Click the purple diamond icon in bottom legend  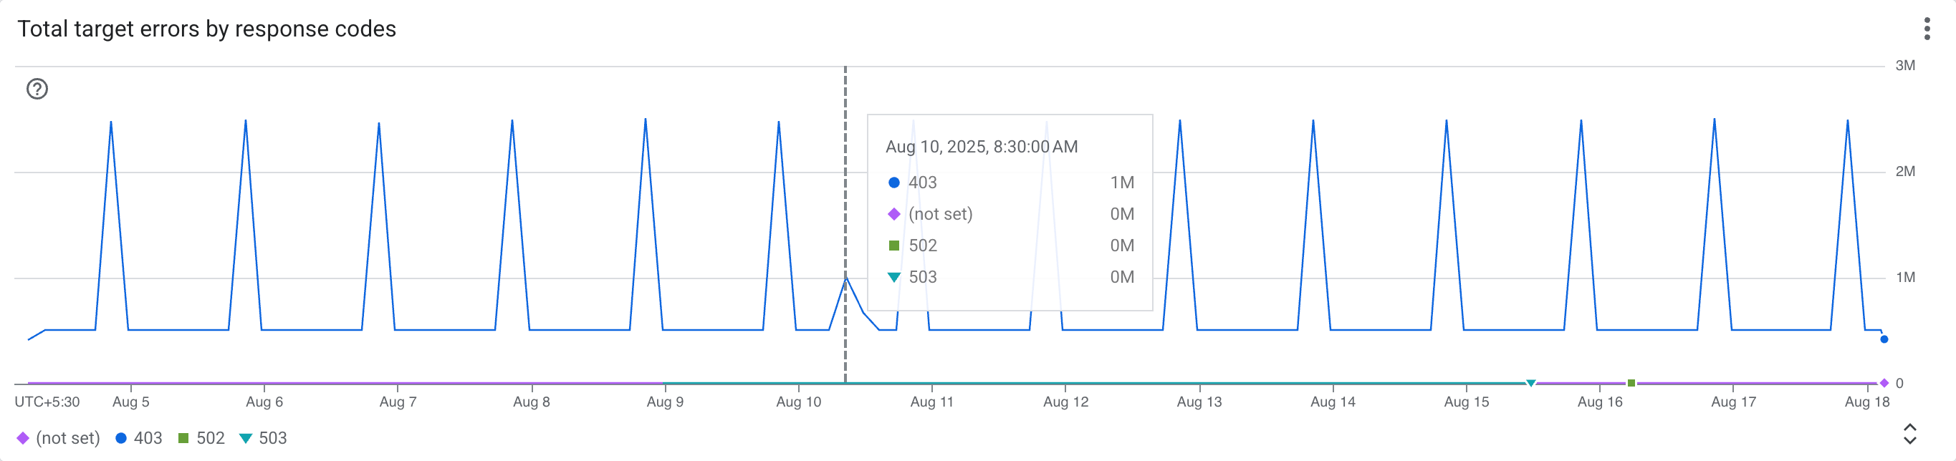tap(25, 437)
